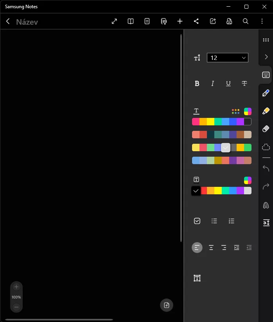Open search in note
Viewport: 273px width, 322px height.
pyautogui.click(x=246, y=21)
